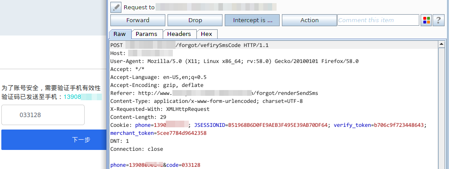Open the Action menu button

pos(309,20)
